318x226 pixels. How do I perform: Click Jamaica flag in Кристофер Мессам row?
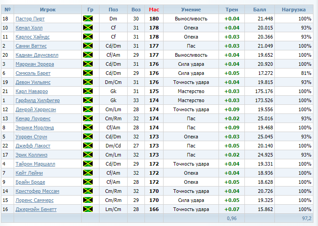point(88,191)
